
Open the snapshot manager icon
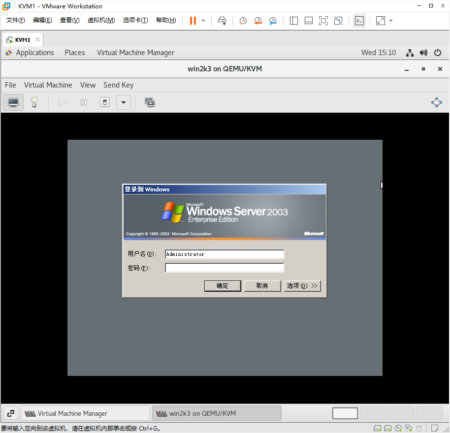pyautogui.click(x=273, y=21)
